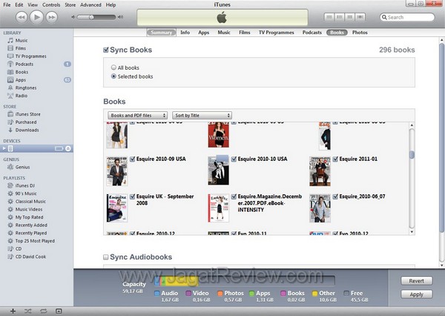Open the Music Videos playlist
The width and height of the screenshot is (445, 316).
click(x=29, y=209)
